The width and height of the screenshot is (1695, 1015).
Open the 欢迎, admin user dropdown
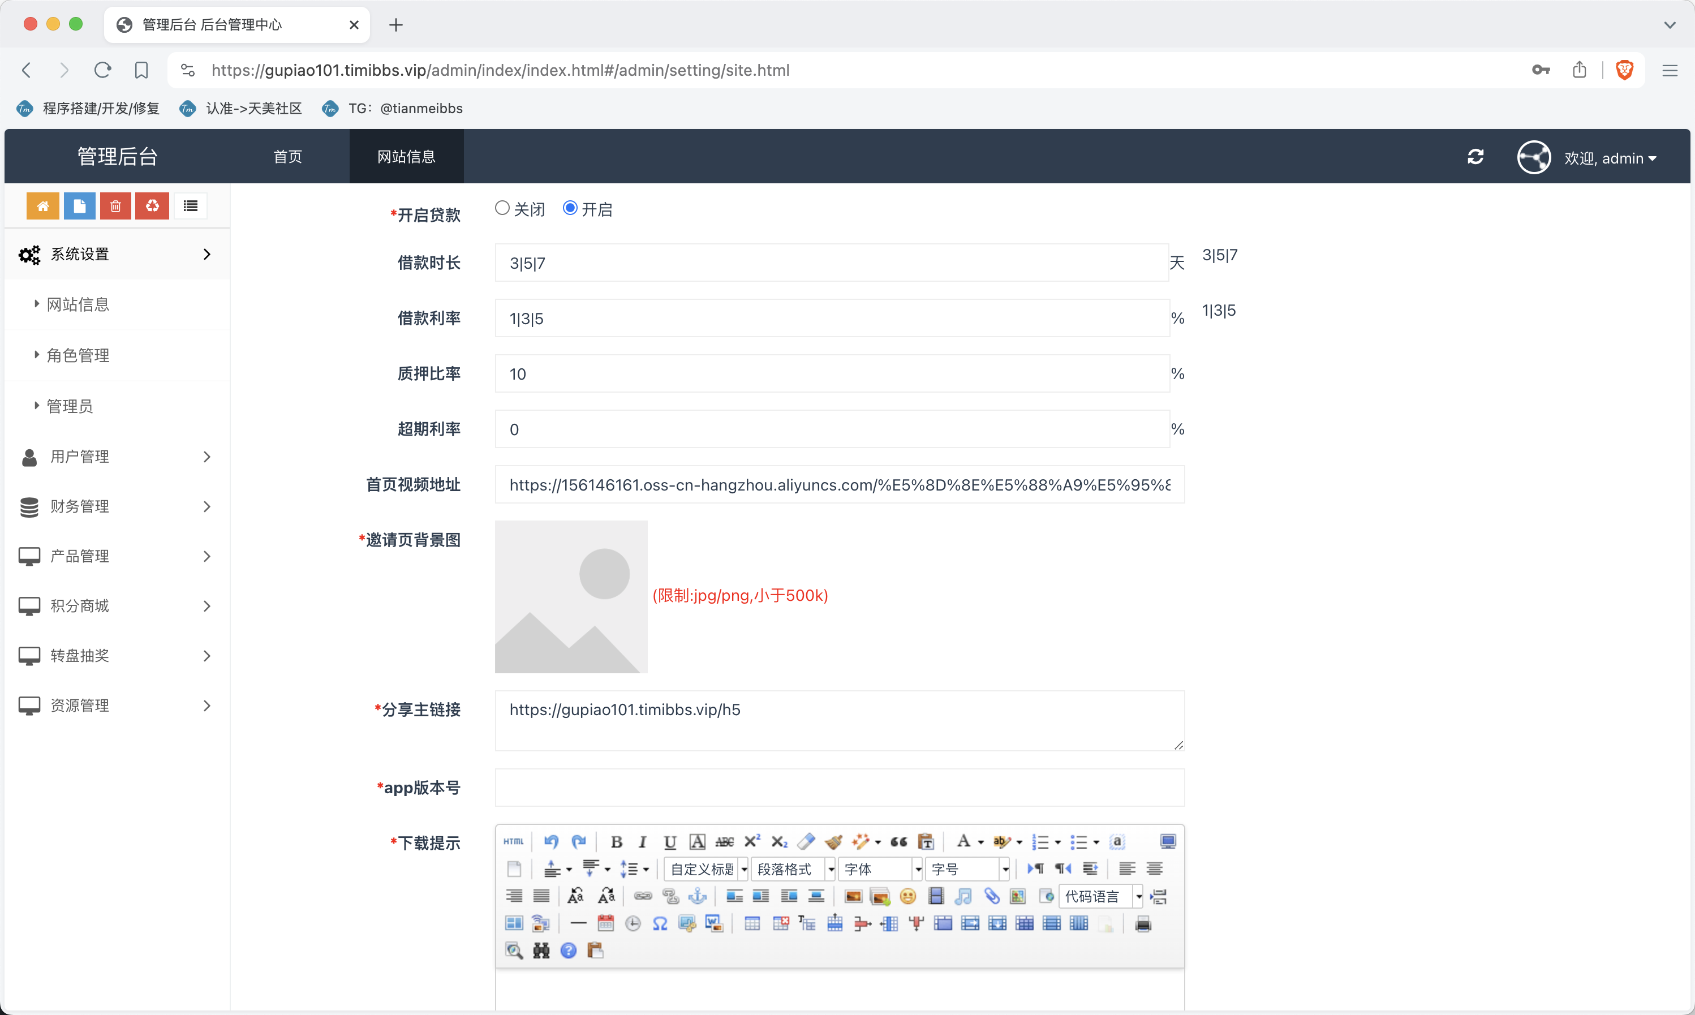[x=1610, y=158]
